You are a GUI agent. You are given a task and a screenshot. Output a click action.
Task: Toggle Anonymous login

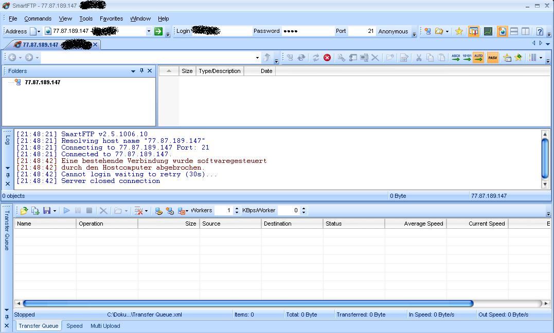click(393, 31)
